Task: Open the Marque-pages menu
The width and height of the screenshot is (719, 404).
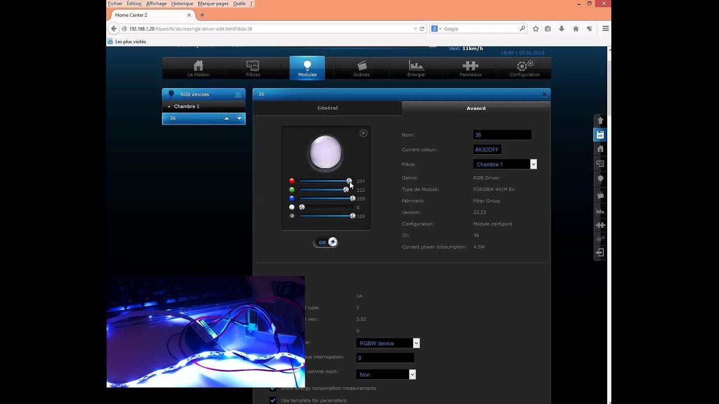Action: click(213, 3)
